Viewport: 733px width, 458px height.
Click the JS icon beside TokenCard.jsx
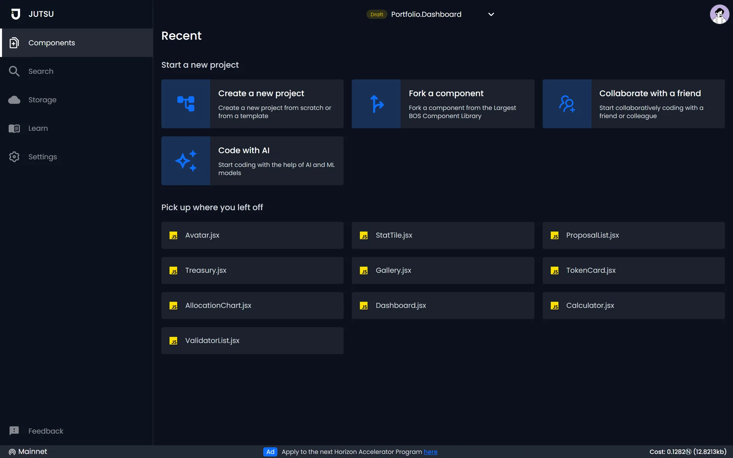[554, 271]
